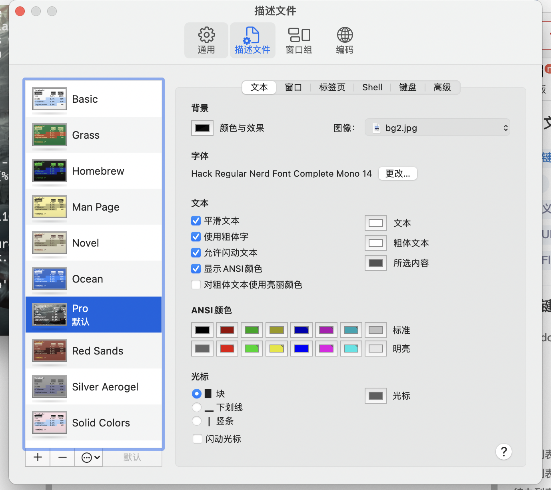551x490 pixels.
Task: Open the 键盘 settings tab
Action: pyautogui.click(x=407, y=87)
